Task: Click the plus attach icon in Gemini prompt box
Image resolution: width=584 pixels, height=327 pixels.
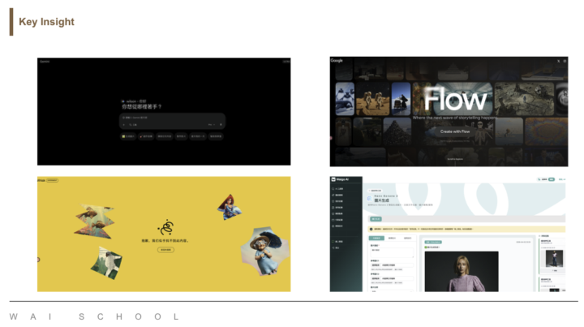Action: click(124, 125)
